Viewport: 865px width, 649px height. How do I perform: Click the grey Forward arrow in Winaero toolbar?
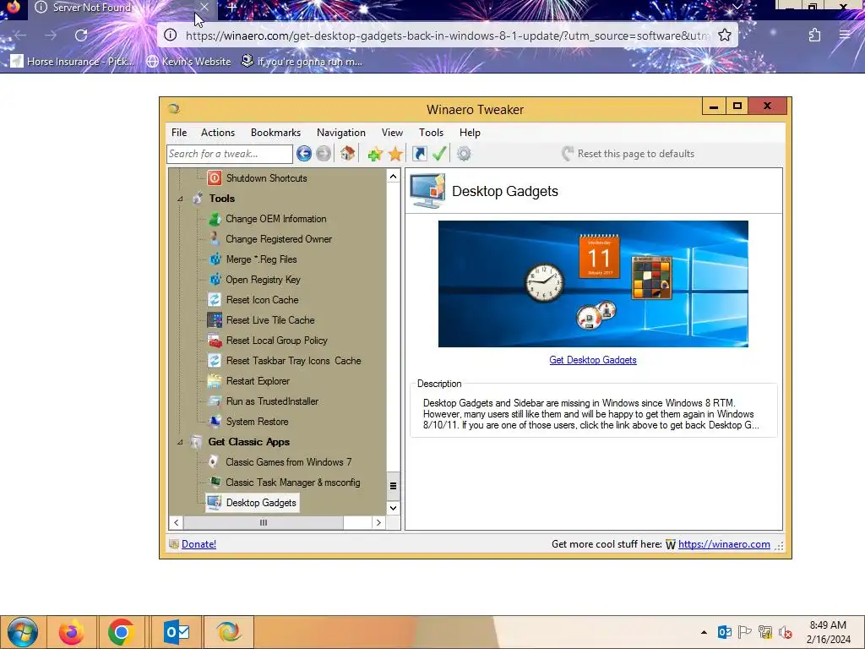tap(324, 154)
